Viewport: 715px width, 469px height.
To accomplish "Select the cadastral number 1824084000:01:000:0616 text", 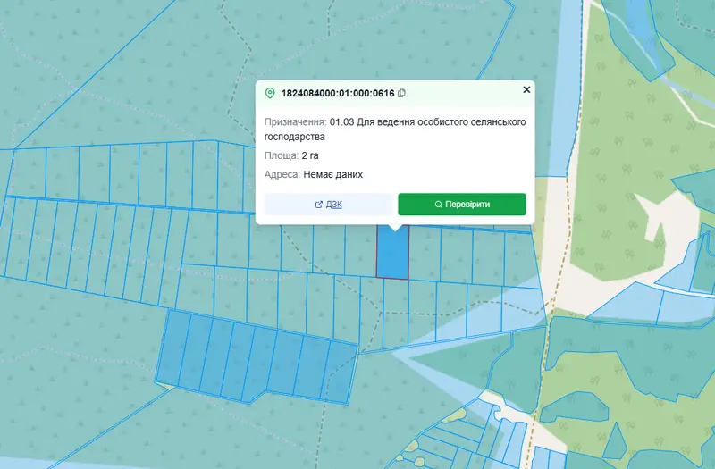I will tap(338, 94).
